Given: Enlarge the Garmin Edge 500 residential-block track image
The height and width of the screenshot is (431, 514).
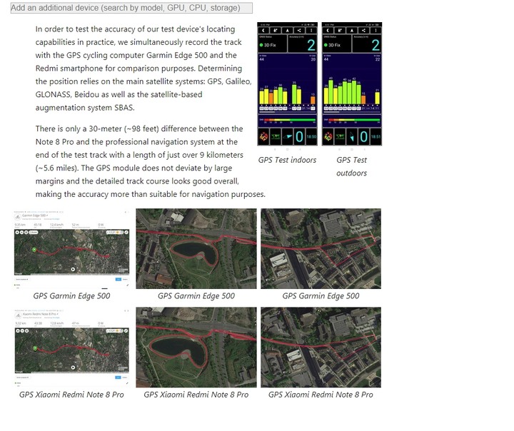Looking at the screenshot, I should click(321, 249).
